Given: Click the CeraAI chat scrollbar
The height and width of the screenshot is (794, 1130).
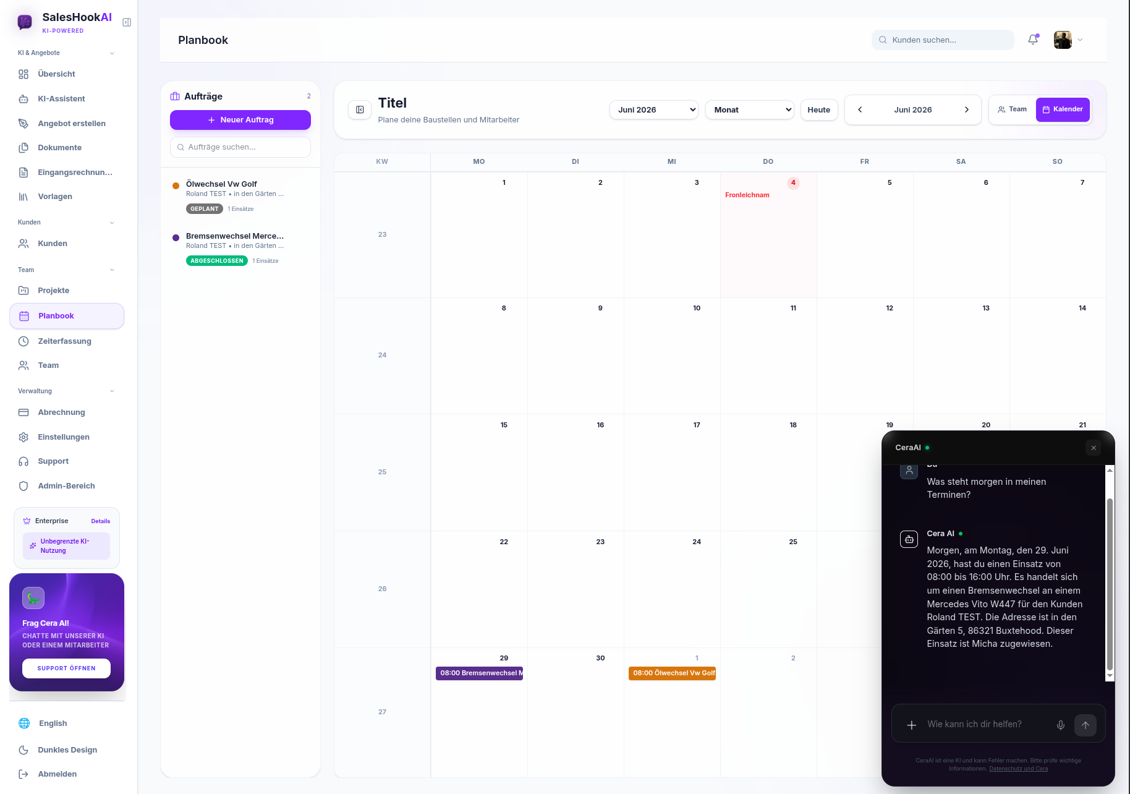Looking at the screenshot, I should tap(1110, 585).
